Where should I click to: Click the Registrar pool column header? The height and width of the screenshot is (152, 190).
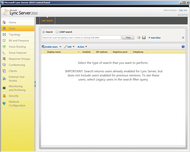120,52
